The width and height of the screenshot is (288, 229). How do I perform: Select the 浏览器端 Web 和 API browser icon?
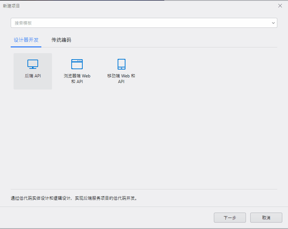click(x=77, y=64)
